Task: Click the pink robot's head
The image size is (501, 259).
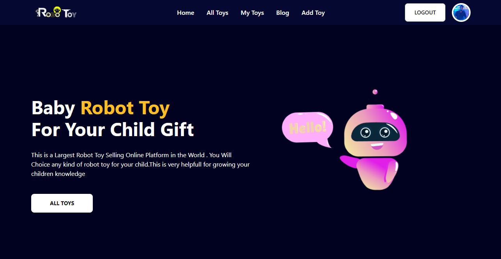Action: point(375,131)
